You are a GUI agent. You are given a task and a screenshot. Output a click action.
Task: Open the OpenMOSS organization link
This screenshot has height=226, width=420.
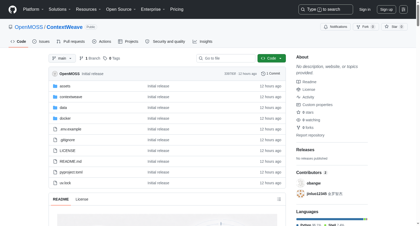29,27
